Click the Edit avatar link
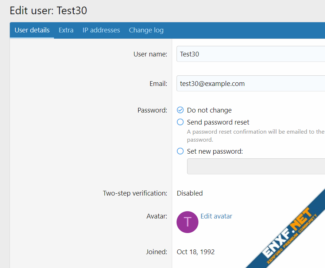Viewport: 325px width, 268px height. (216, 216)
